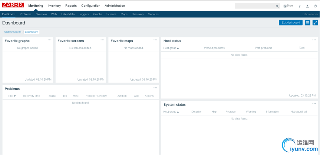
Task: Toggle fullscreen dashboard view icon
Action: click(x=315, y=23)
